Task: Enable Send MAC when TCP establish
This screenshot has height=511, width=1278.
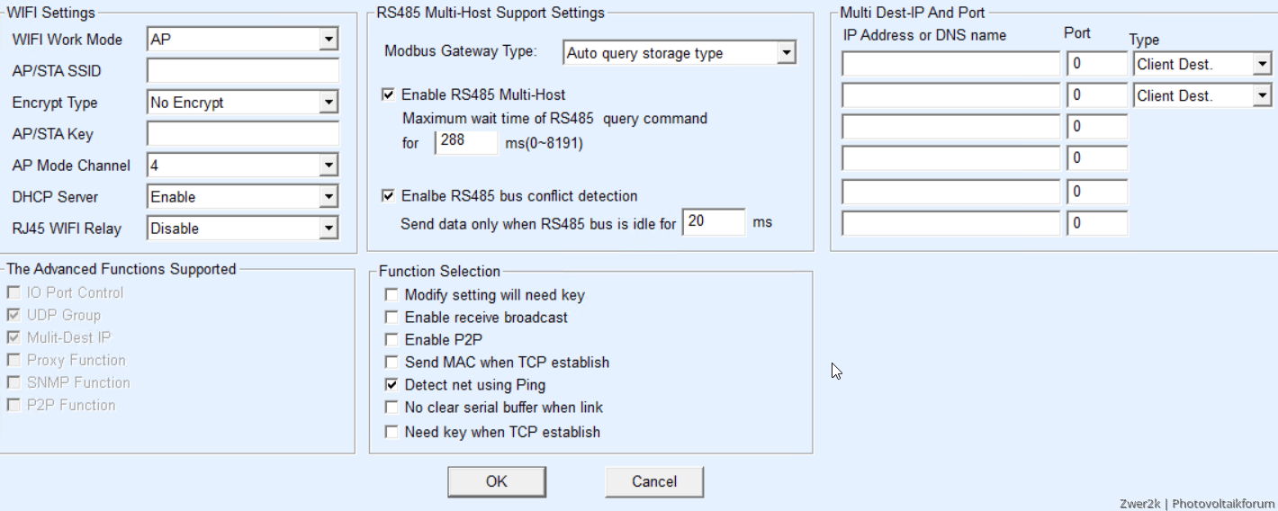Action: tap(391, 363)
